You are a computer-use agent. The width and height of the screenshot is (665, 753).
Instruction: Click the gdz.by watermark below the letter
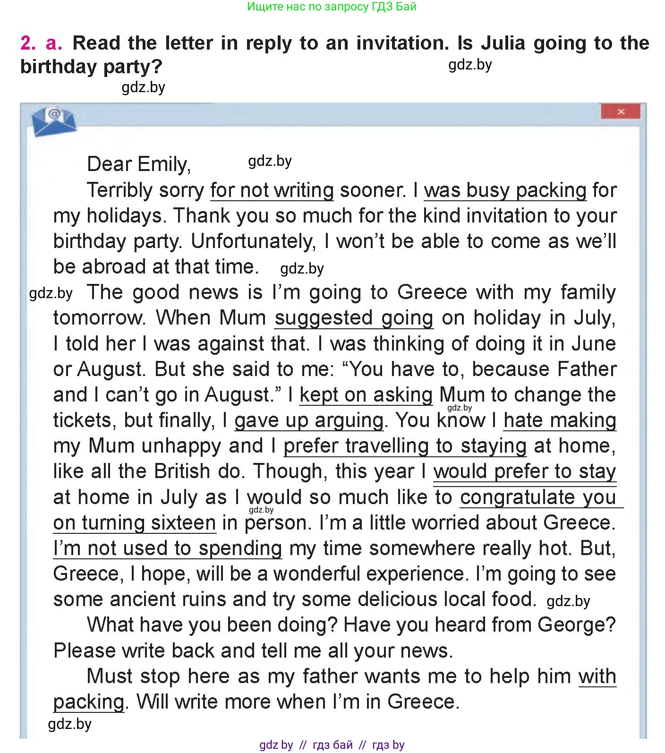point(70,724)
